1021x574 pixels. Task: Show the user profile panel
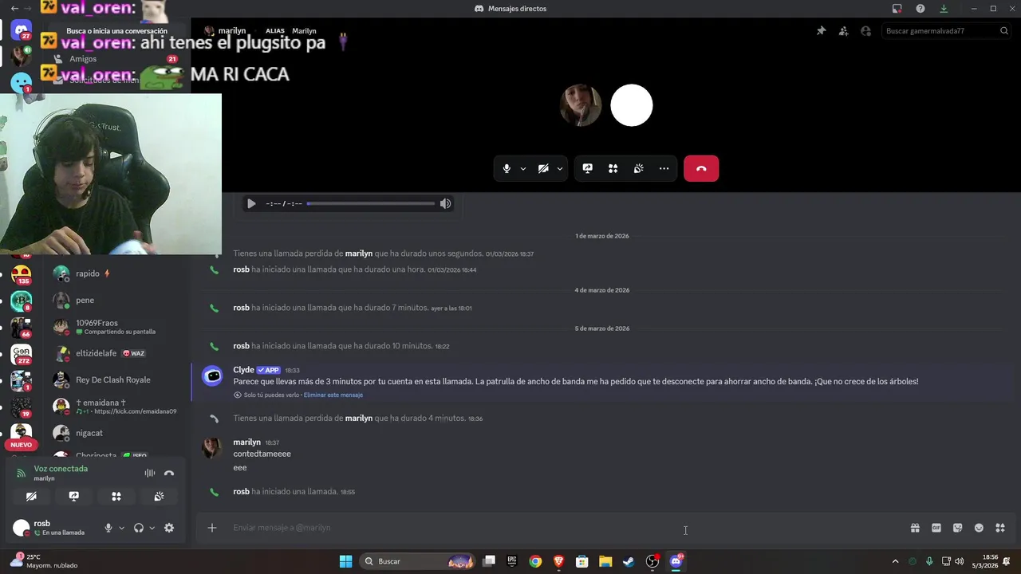click(865, 31)
